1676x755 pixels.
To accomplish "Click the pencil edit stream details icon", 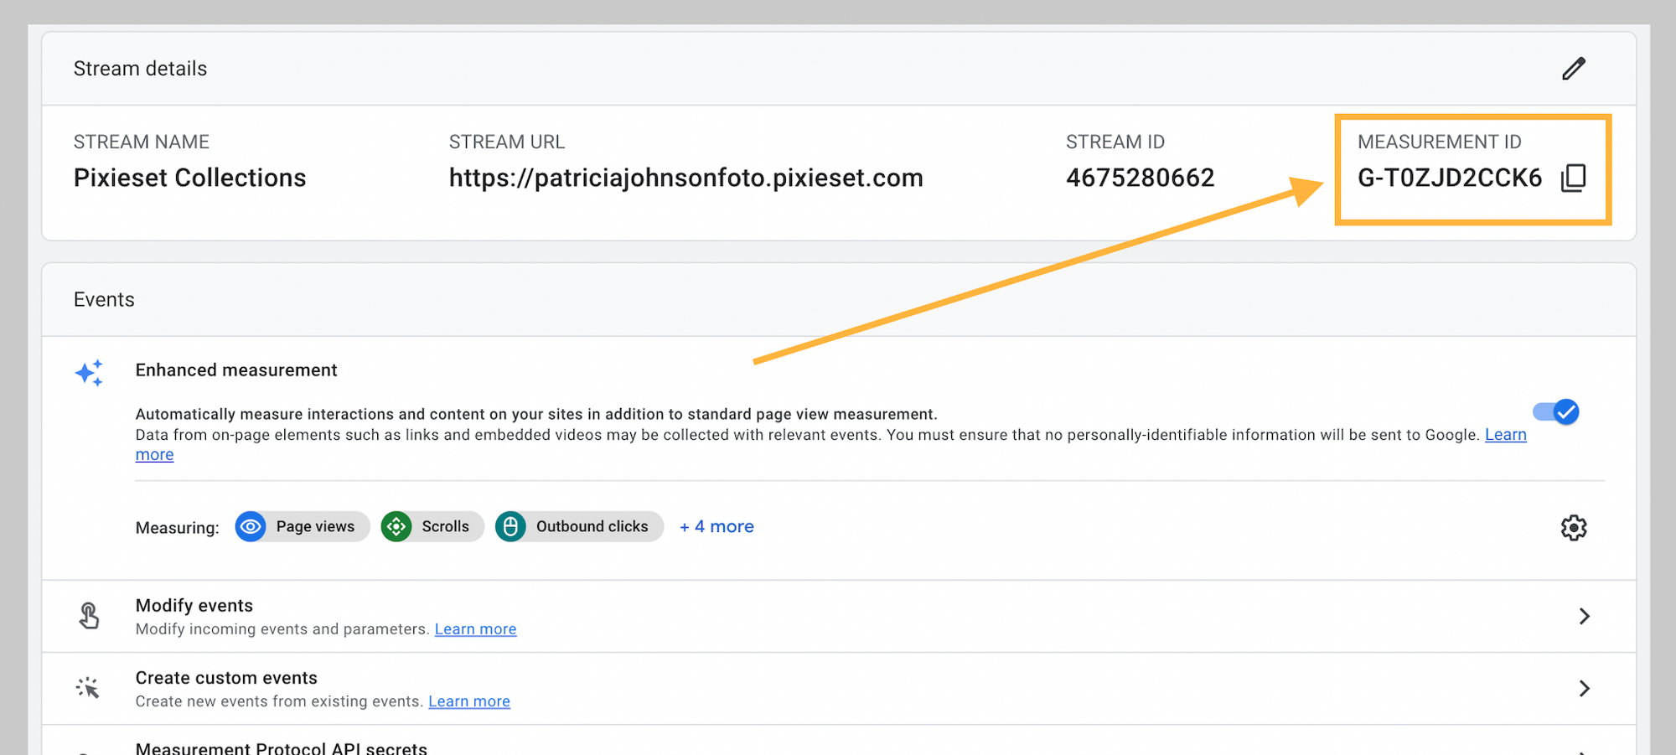I will tap(1573, 69).
